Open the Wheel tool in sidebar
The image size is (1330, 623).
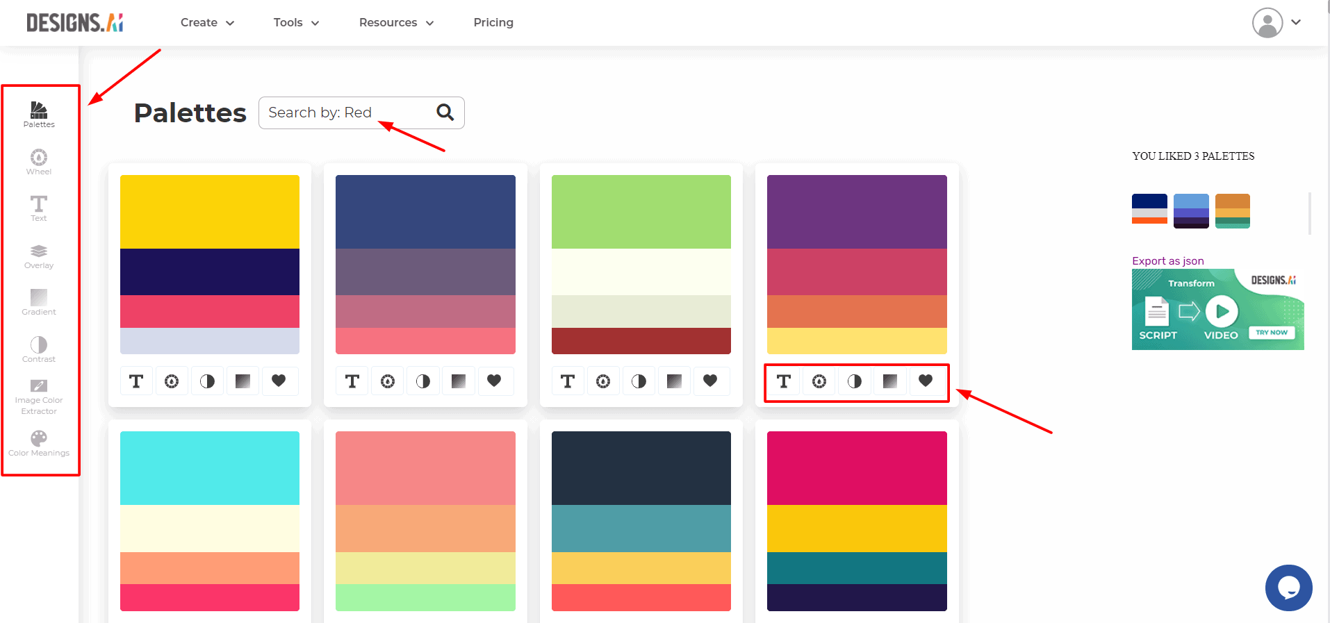coord(39,162)
